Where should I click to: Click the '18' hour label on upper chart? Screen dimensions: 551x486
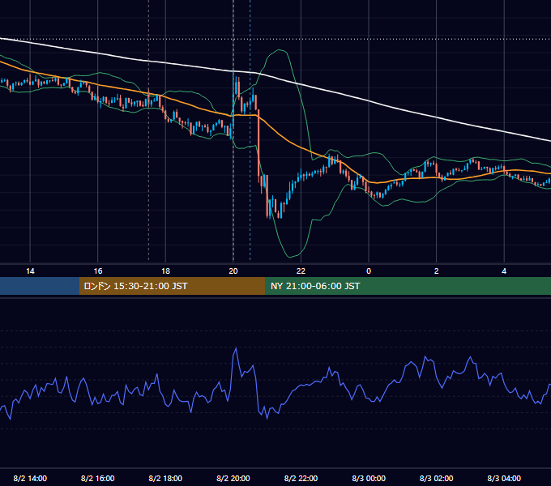(165, 271)
